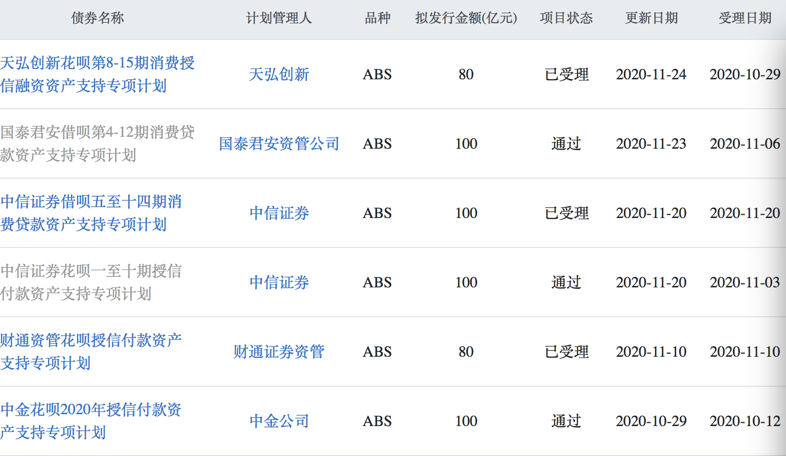The image size is (786, 456).
Task: Open 中信证券花呗一至十期 bond entry
Action: [91, 282]
